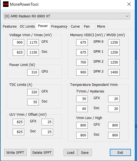Edit the Soc TDC limit field (55)
The height and width of the screenshot is (161, 137).
pos(33,102)
